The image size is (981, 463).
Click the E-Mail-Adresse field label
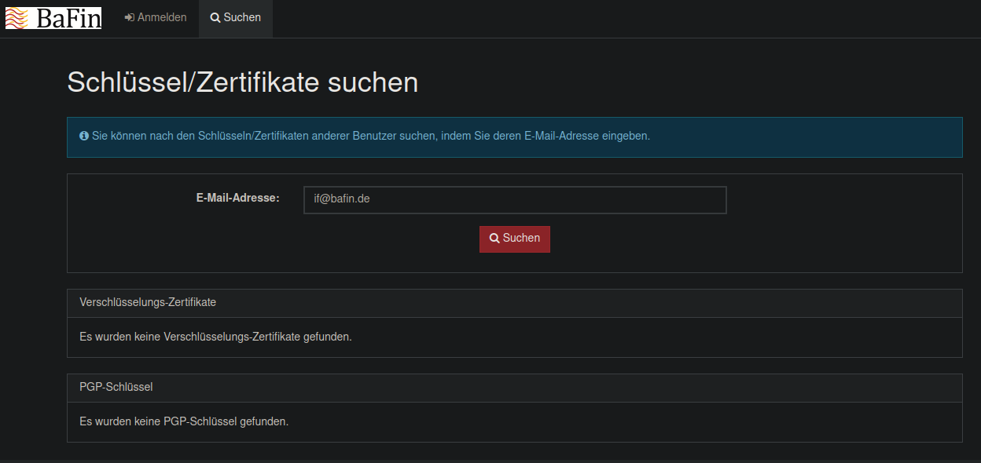pyautogui.click(x=238, y=198)
